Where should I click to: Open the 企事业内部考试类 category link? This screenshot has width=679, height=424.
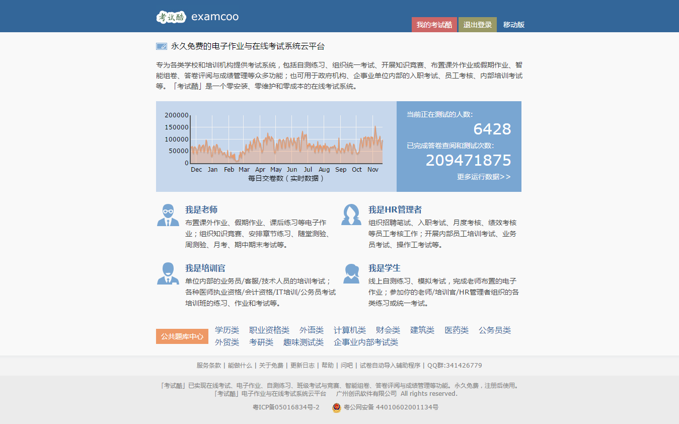click(x=366, y=342)
